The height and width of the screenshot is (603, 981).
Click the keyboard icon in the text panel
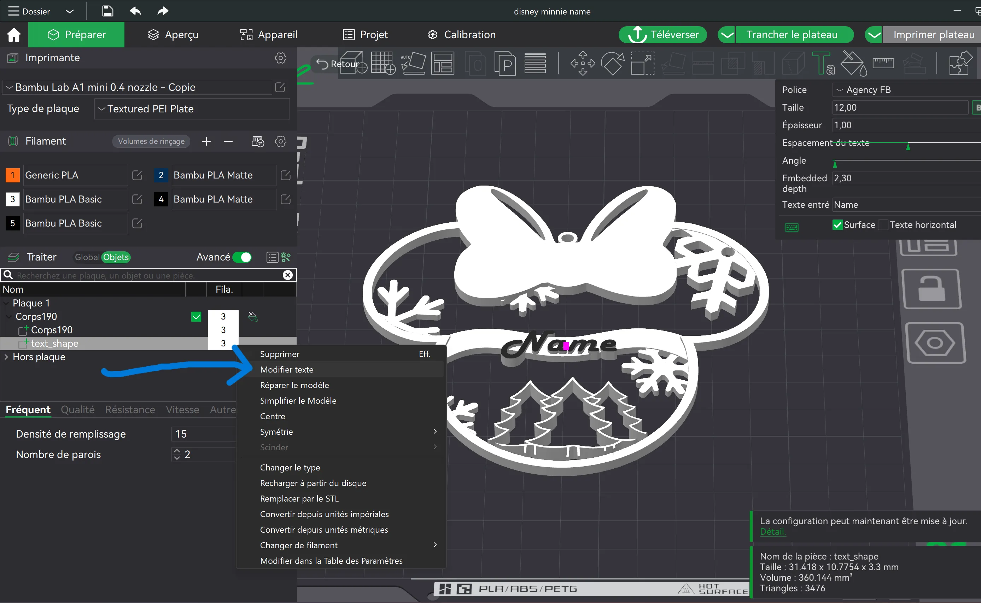(792, 227)
